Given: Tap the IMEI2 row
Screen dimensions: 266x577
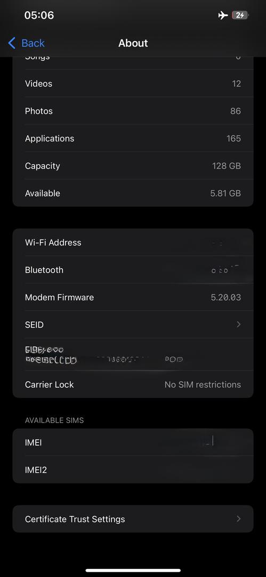Looking at the screenshot, I should [x=133, y=470].
